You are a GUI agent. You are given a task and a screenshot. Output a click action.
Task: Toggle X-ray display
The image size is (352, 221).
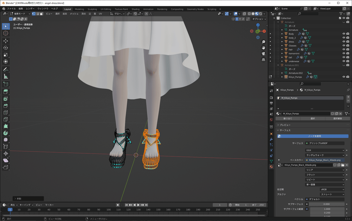[244, 14]
